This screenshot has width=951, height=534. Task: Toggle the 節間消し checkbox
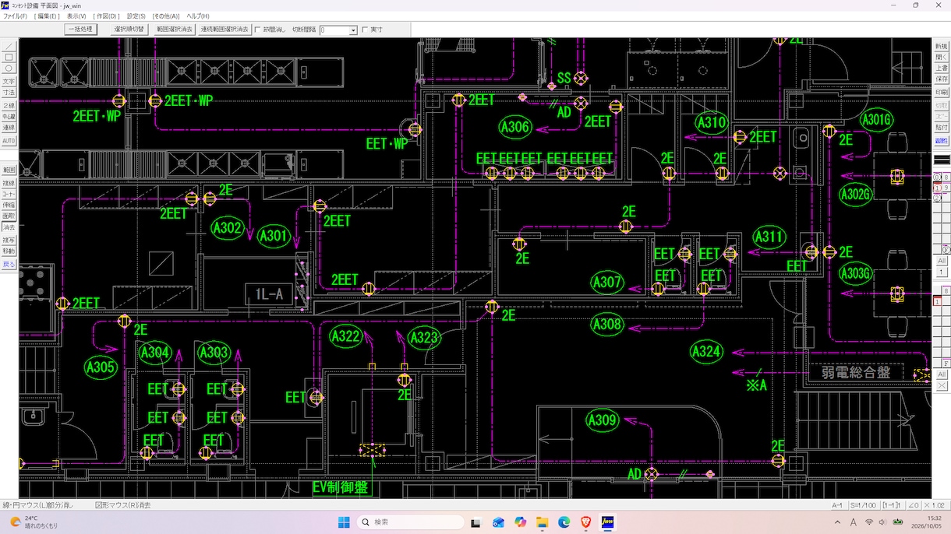click(x=270, y=30)
